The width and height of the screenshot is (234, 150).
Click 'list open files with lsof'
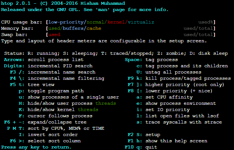182,116
